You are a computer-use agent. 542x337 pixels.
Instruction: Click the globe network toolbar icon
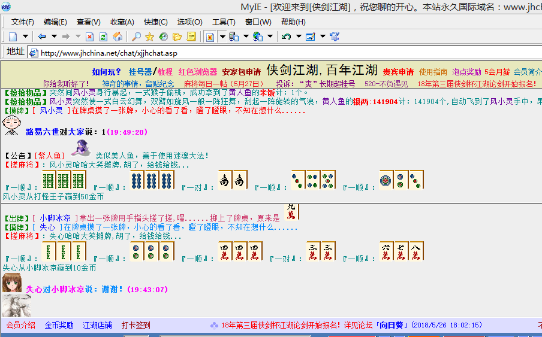tap(258, 37)
